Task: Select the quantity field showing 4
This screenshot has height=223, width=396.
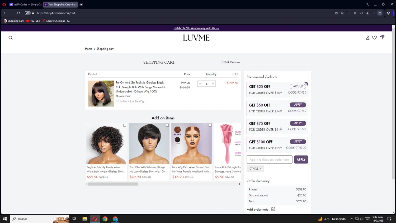Action: pos(206,84)
